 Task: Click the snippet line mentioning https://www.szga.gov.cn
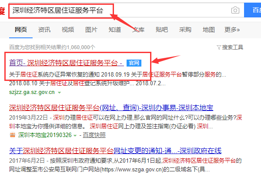(109, 170)
